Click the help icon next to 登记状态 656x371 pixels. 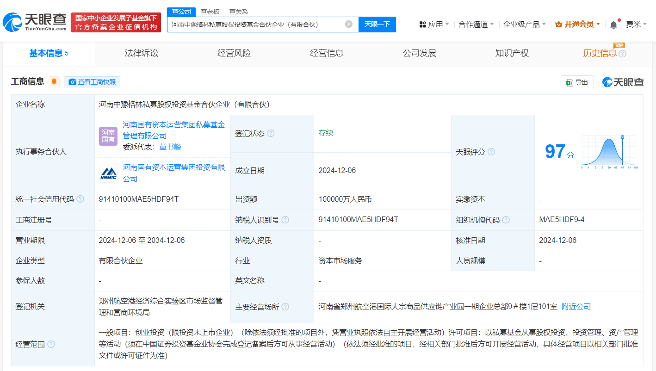click(271, 133)
